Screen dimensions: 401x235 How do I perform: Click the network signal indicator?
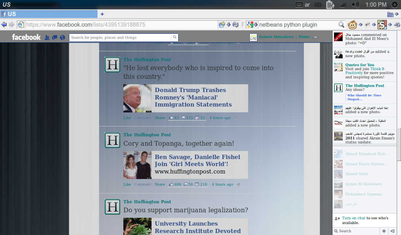tap(342, 5)
